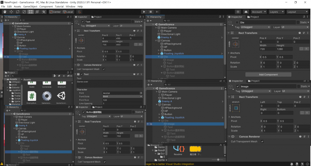Viewport: 311px width, 166px height.
Task: Click the Add Component button
Action: click(268, 75)
